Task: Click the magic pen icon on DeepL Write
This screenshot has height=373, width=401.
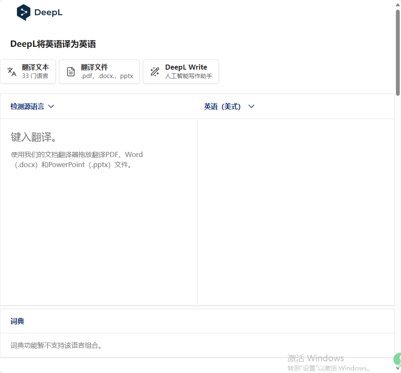Action: 155,72
